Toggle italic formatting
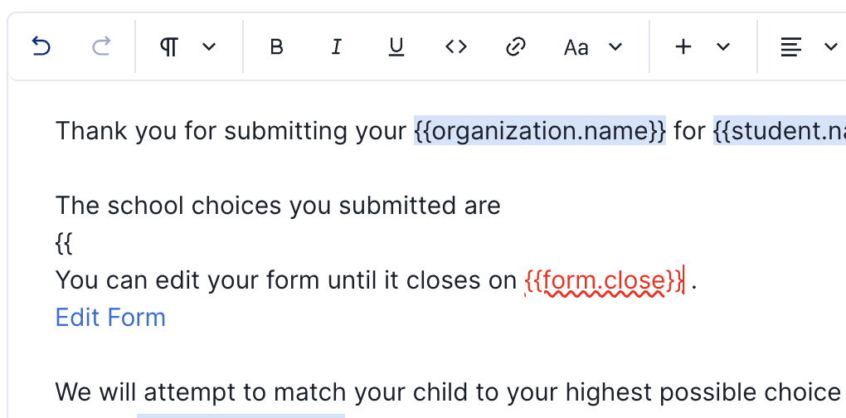 336,47
